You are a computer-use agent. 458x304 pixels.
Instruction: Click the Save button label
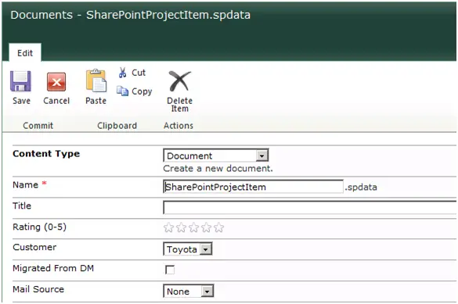[21, 101]
